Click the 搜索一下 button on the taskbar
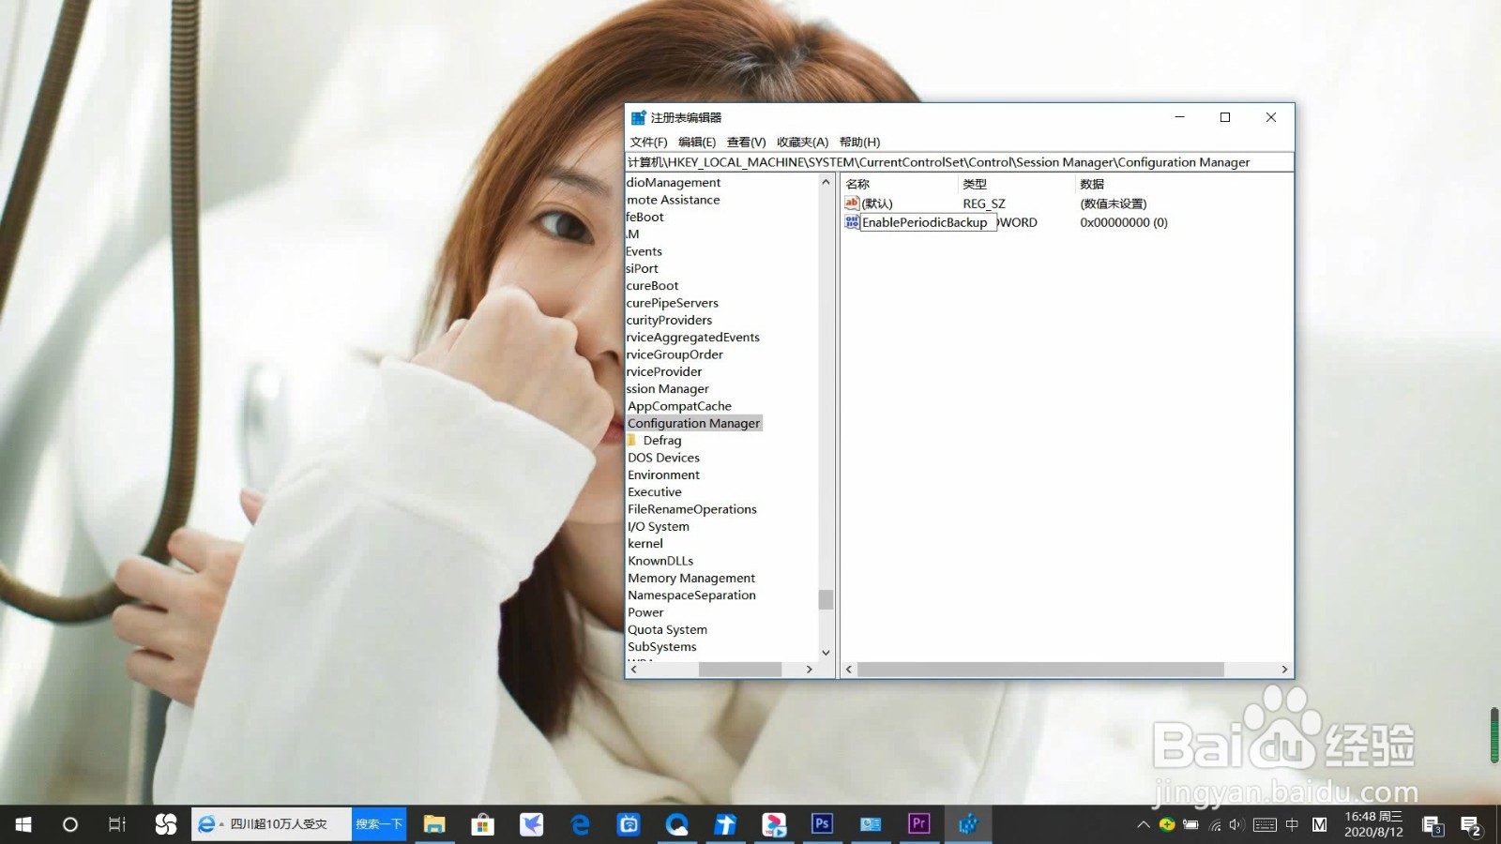This screenshot has width=1501, height=844. (x=379, y=824)
